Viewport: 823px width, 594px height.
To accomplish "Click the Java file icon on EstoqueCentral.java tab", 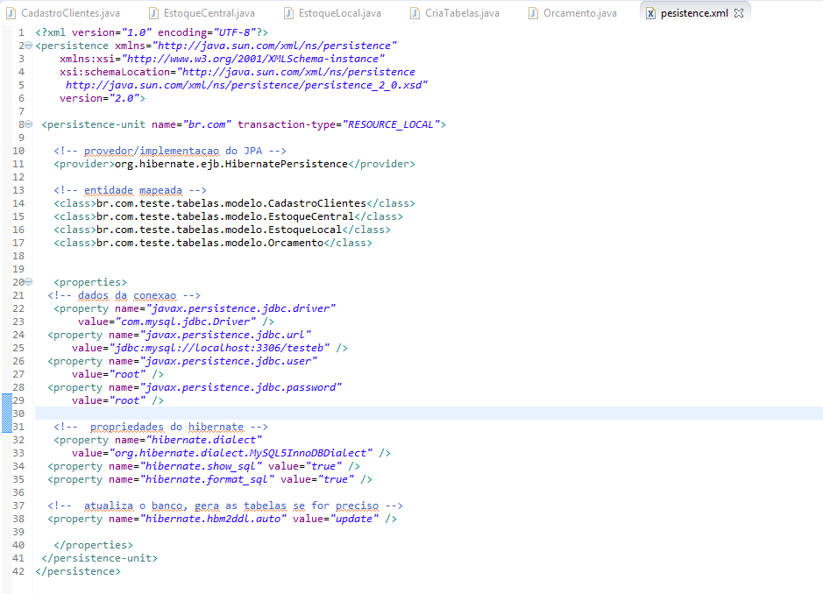I will (x=153, y=13).
